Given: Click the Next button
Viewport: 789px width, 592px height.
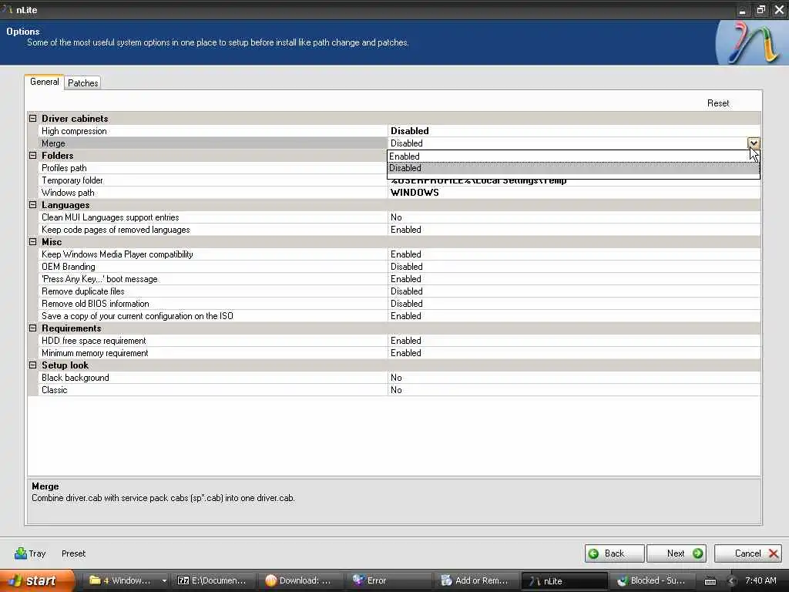Looking at the screenshot, I should point(677,553).
